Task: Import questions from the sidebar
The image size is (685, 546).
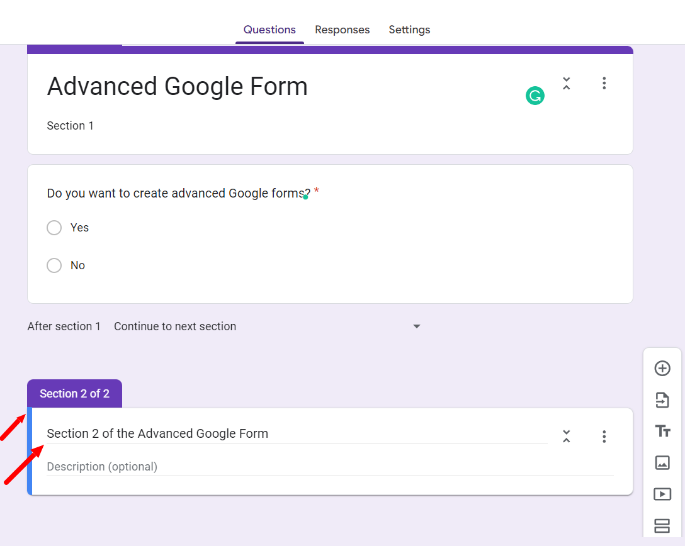Action: point(662,400)
